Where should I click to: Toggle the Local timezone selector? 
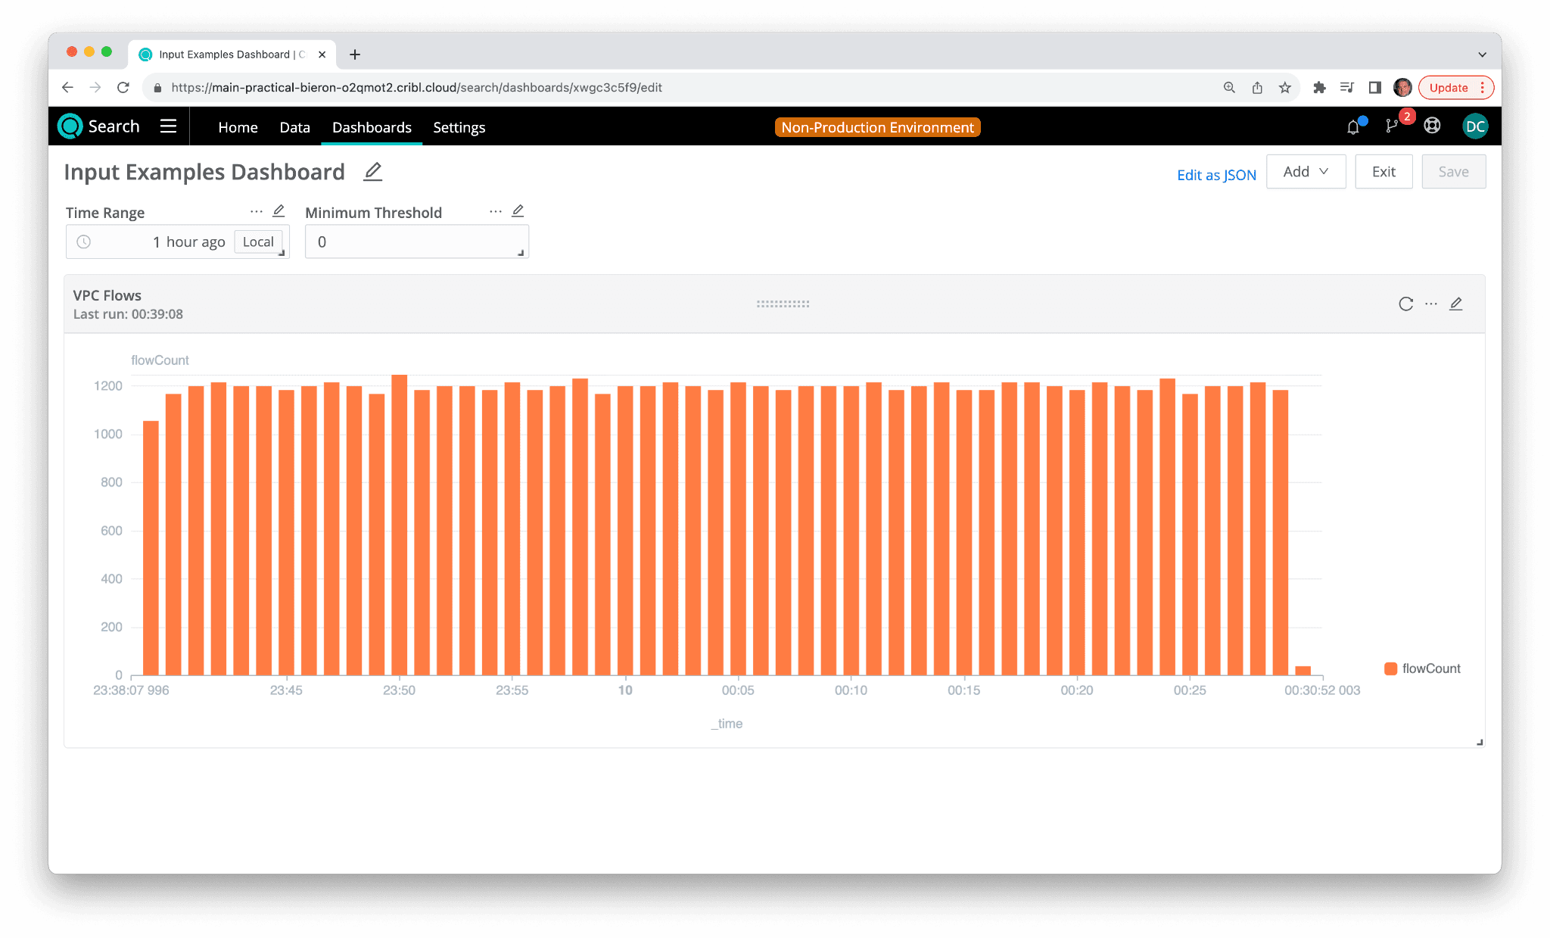pyautogui.click(x=258, y=242)
